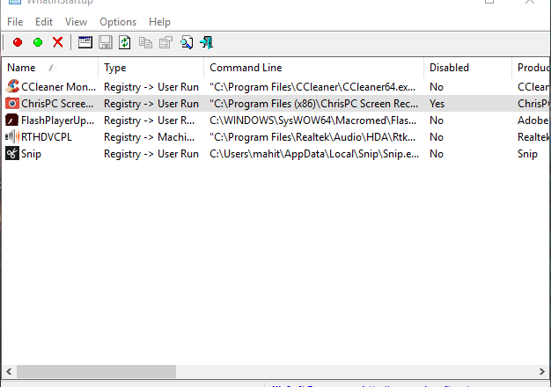551x387 pixels.
Task: Open the Help menu
Action: coord(159,22)
